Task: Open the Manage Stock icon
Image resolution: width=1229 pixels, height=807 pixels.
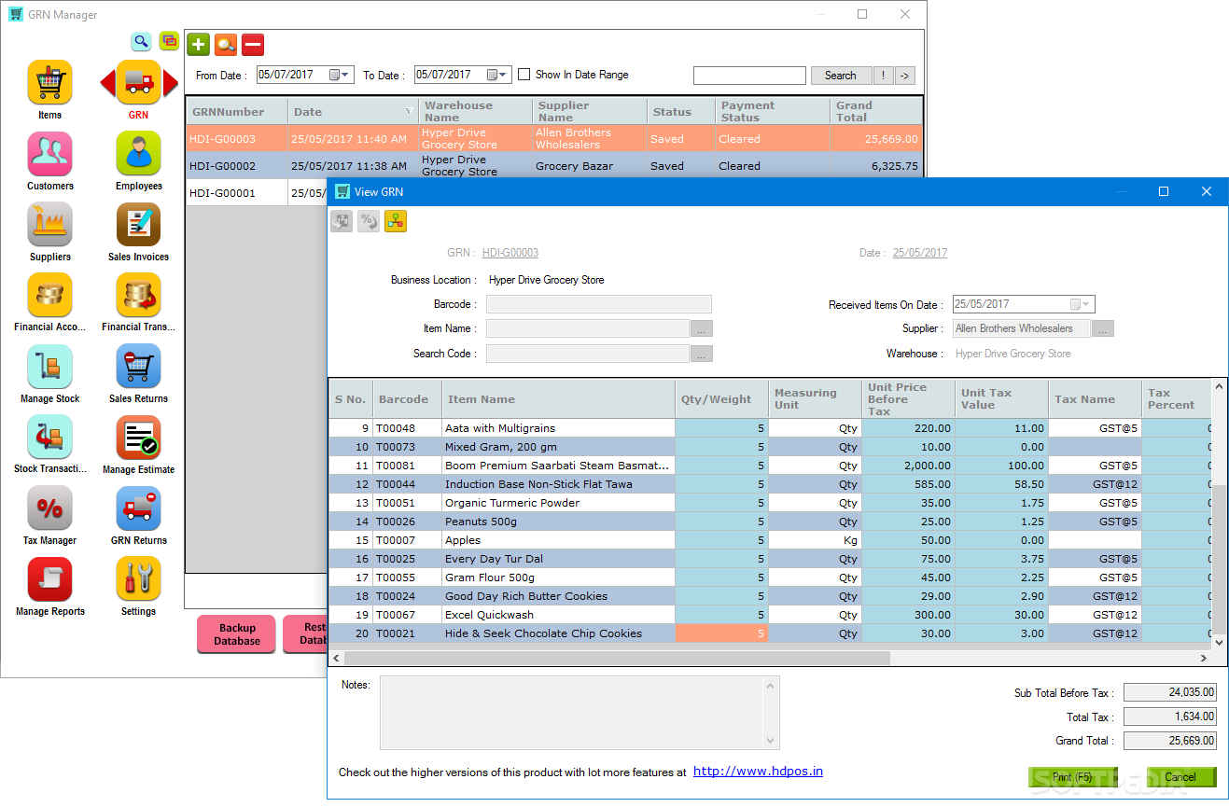Action: [50, 366]
